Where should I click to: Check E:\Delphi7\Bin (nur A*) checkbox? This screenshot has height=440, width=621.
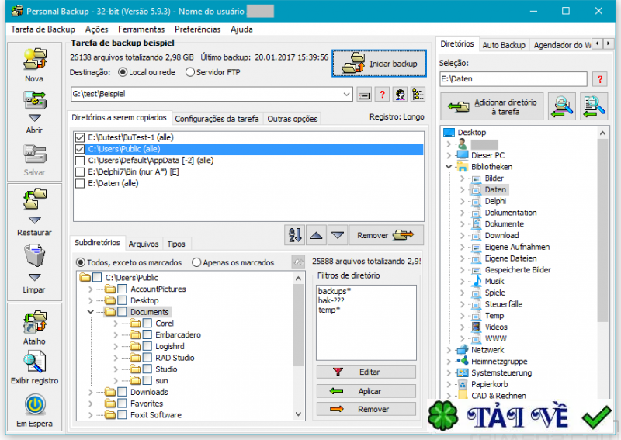(x=80, y=172)
